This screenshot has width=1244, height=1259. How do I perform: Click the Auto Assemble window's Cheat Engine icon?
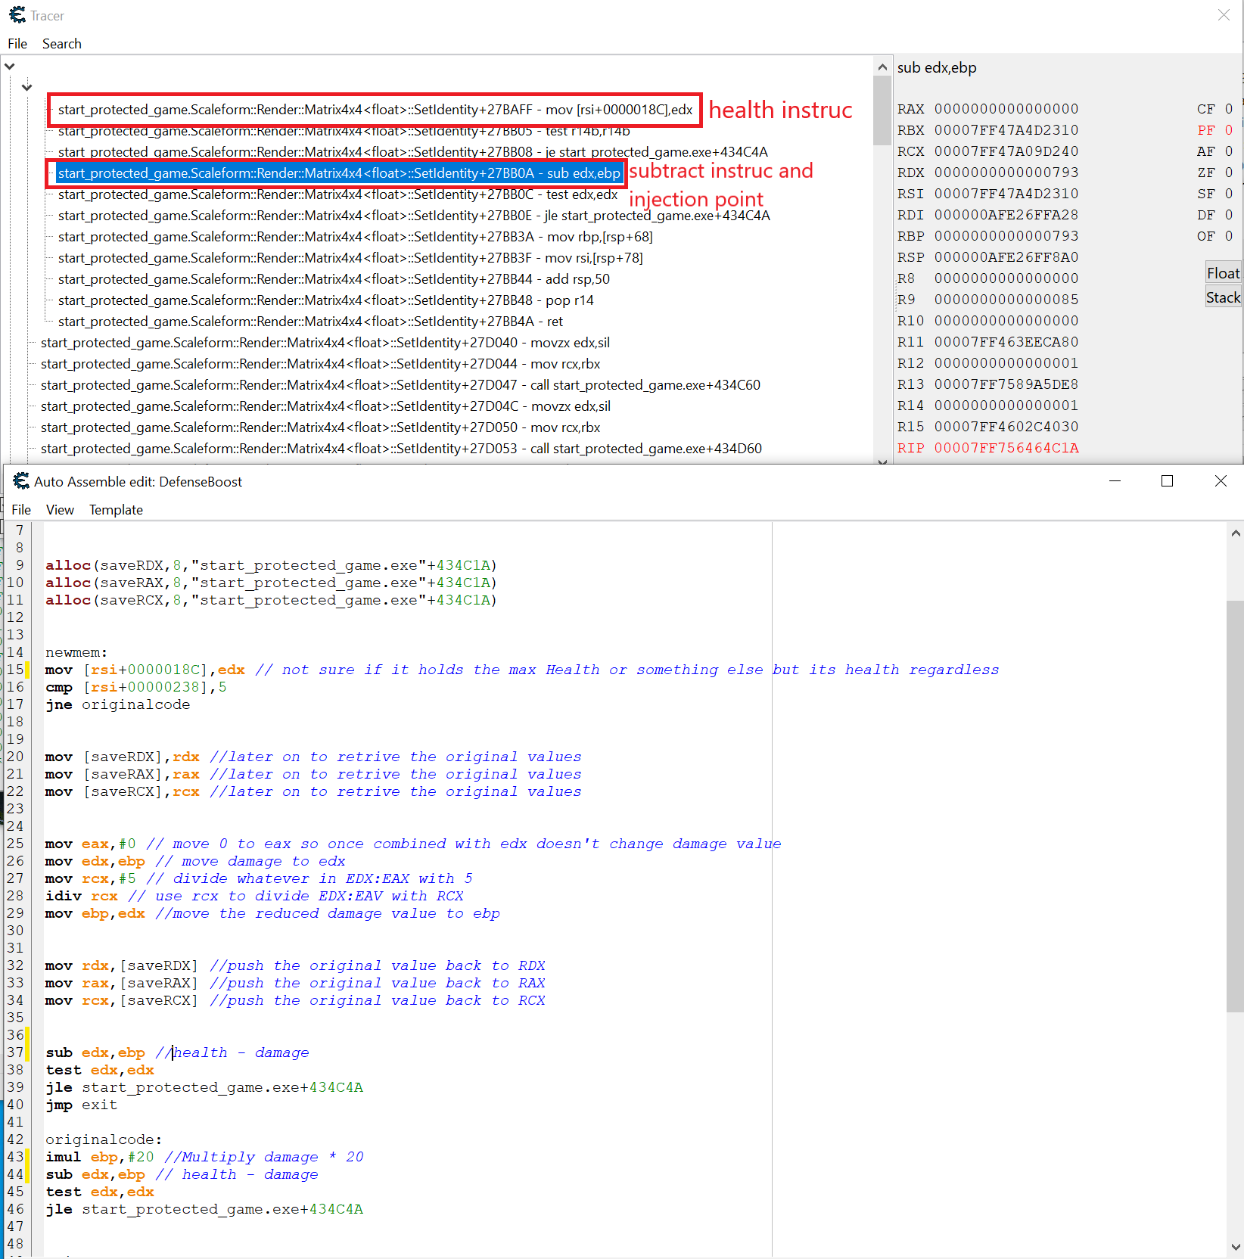pyautogui.click(x=21, y=481)
